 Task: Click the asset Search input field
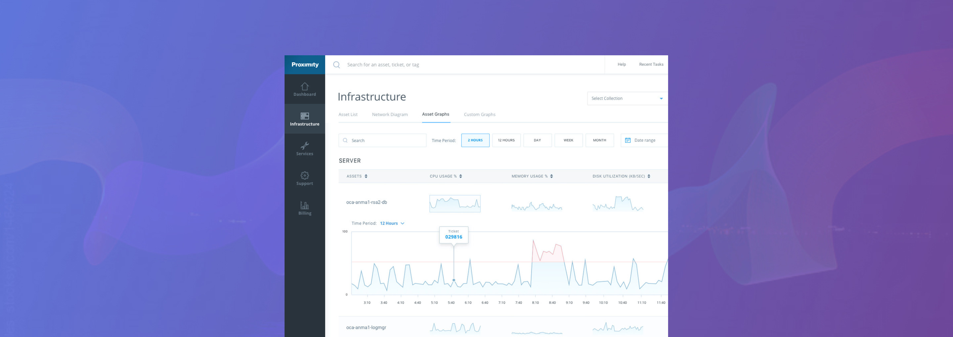coord(385,140)
